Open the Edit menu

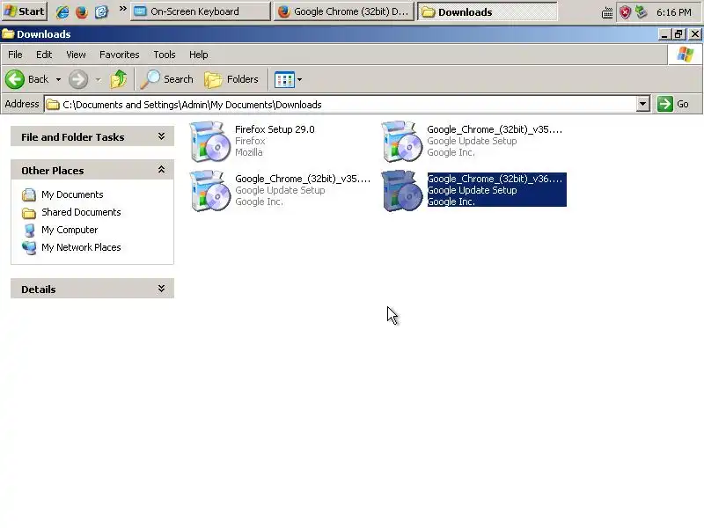click(44, 55)
